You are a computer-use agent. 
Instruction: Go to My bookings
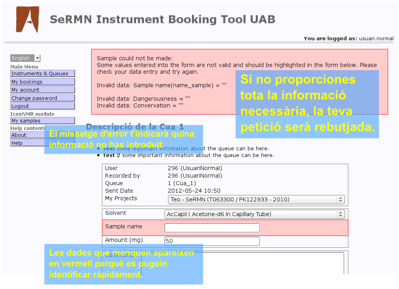tap(43, 82)
